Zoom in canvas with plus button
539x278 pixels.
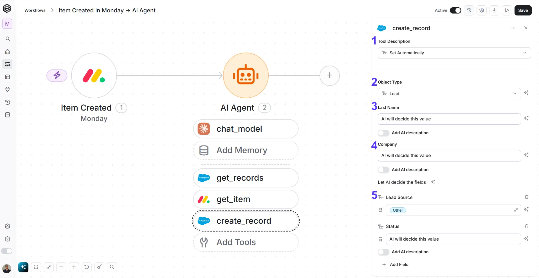[74, 267]
